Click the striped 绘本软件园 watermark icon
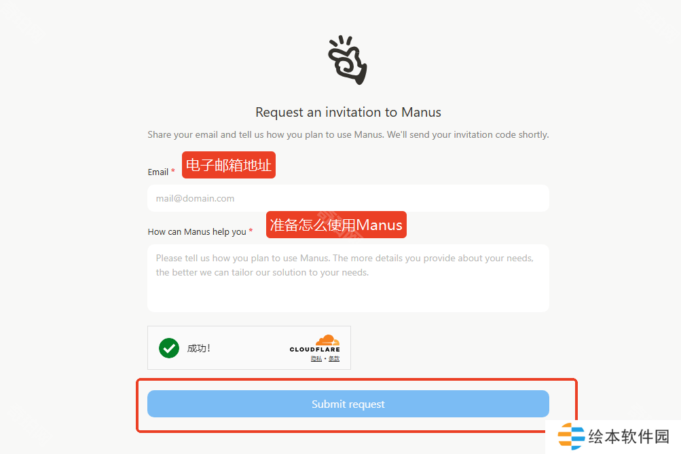Screen dimensions: 681x454 click(x=571, y=436)
